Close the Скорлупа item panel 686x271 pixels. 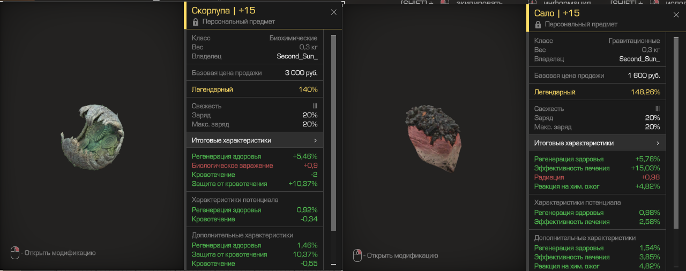(x=333, y=12)
